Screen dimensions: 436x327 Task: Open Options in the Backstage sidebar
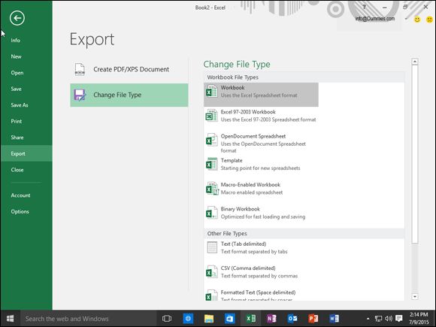point(20,211)
